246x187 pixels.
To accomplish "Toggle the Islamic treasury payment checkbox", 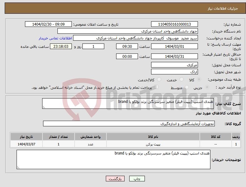I will [156, 87].
